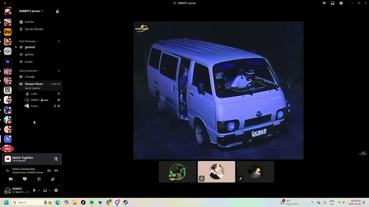Viewport: 369px width, 207px height.
Task: Toggle noise suppression waveform icon
Action: (49, 170)
